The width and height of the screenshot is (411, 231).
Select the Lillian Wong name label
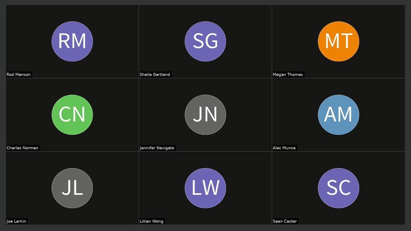tap(151, 221)
